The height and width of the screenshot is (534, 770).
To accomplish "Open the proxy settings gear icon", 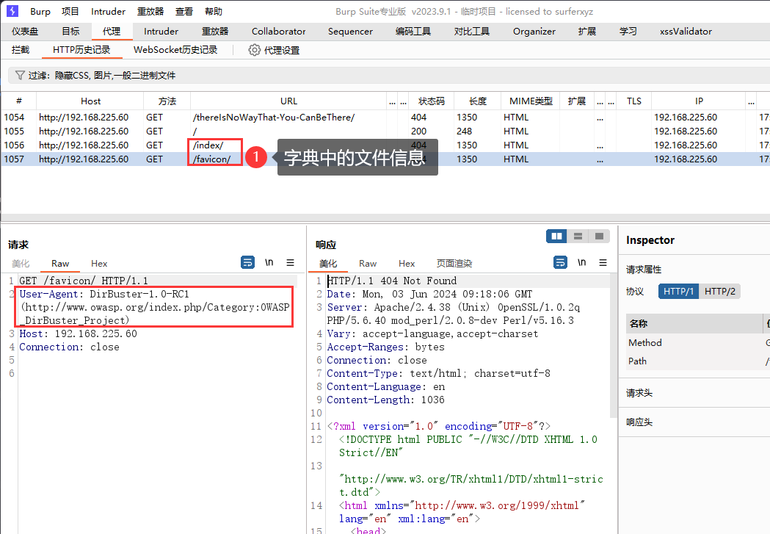I will click(254, 50).
